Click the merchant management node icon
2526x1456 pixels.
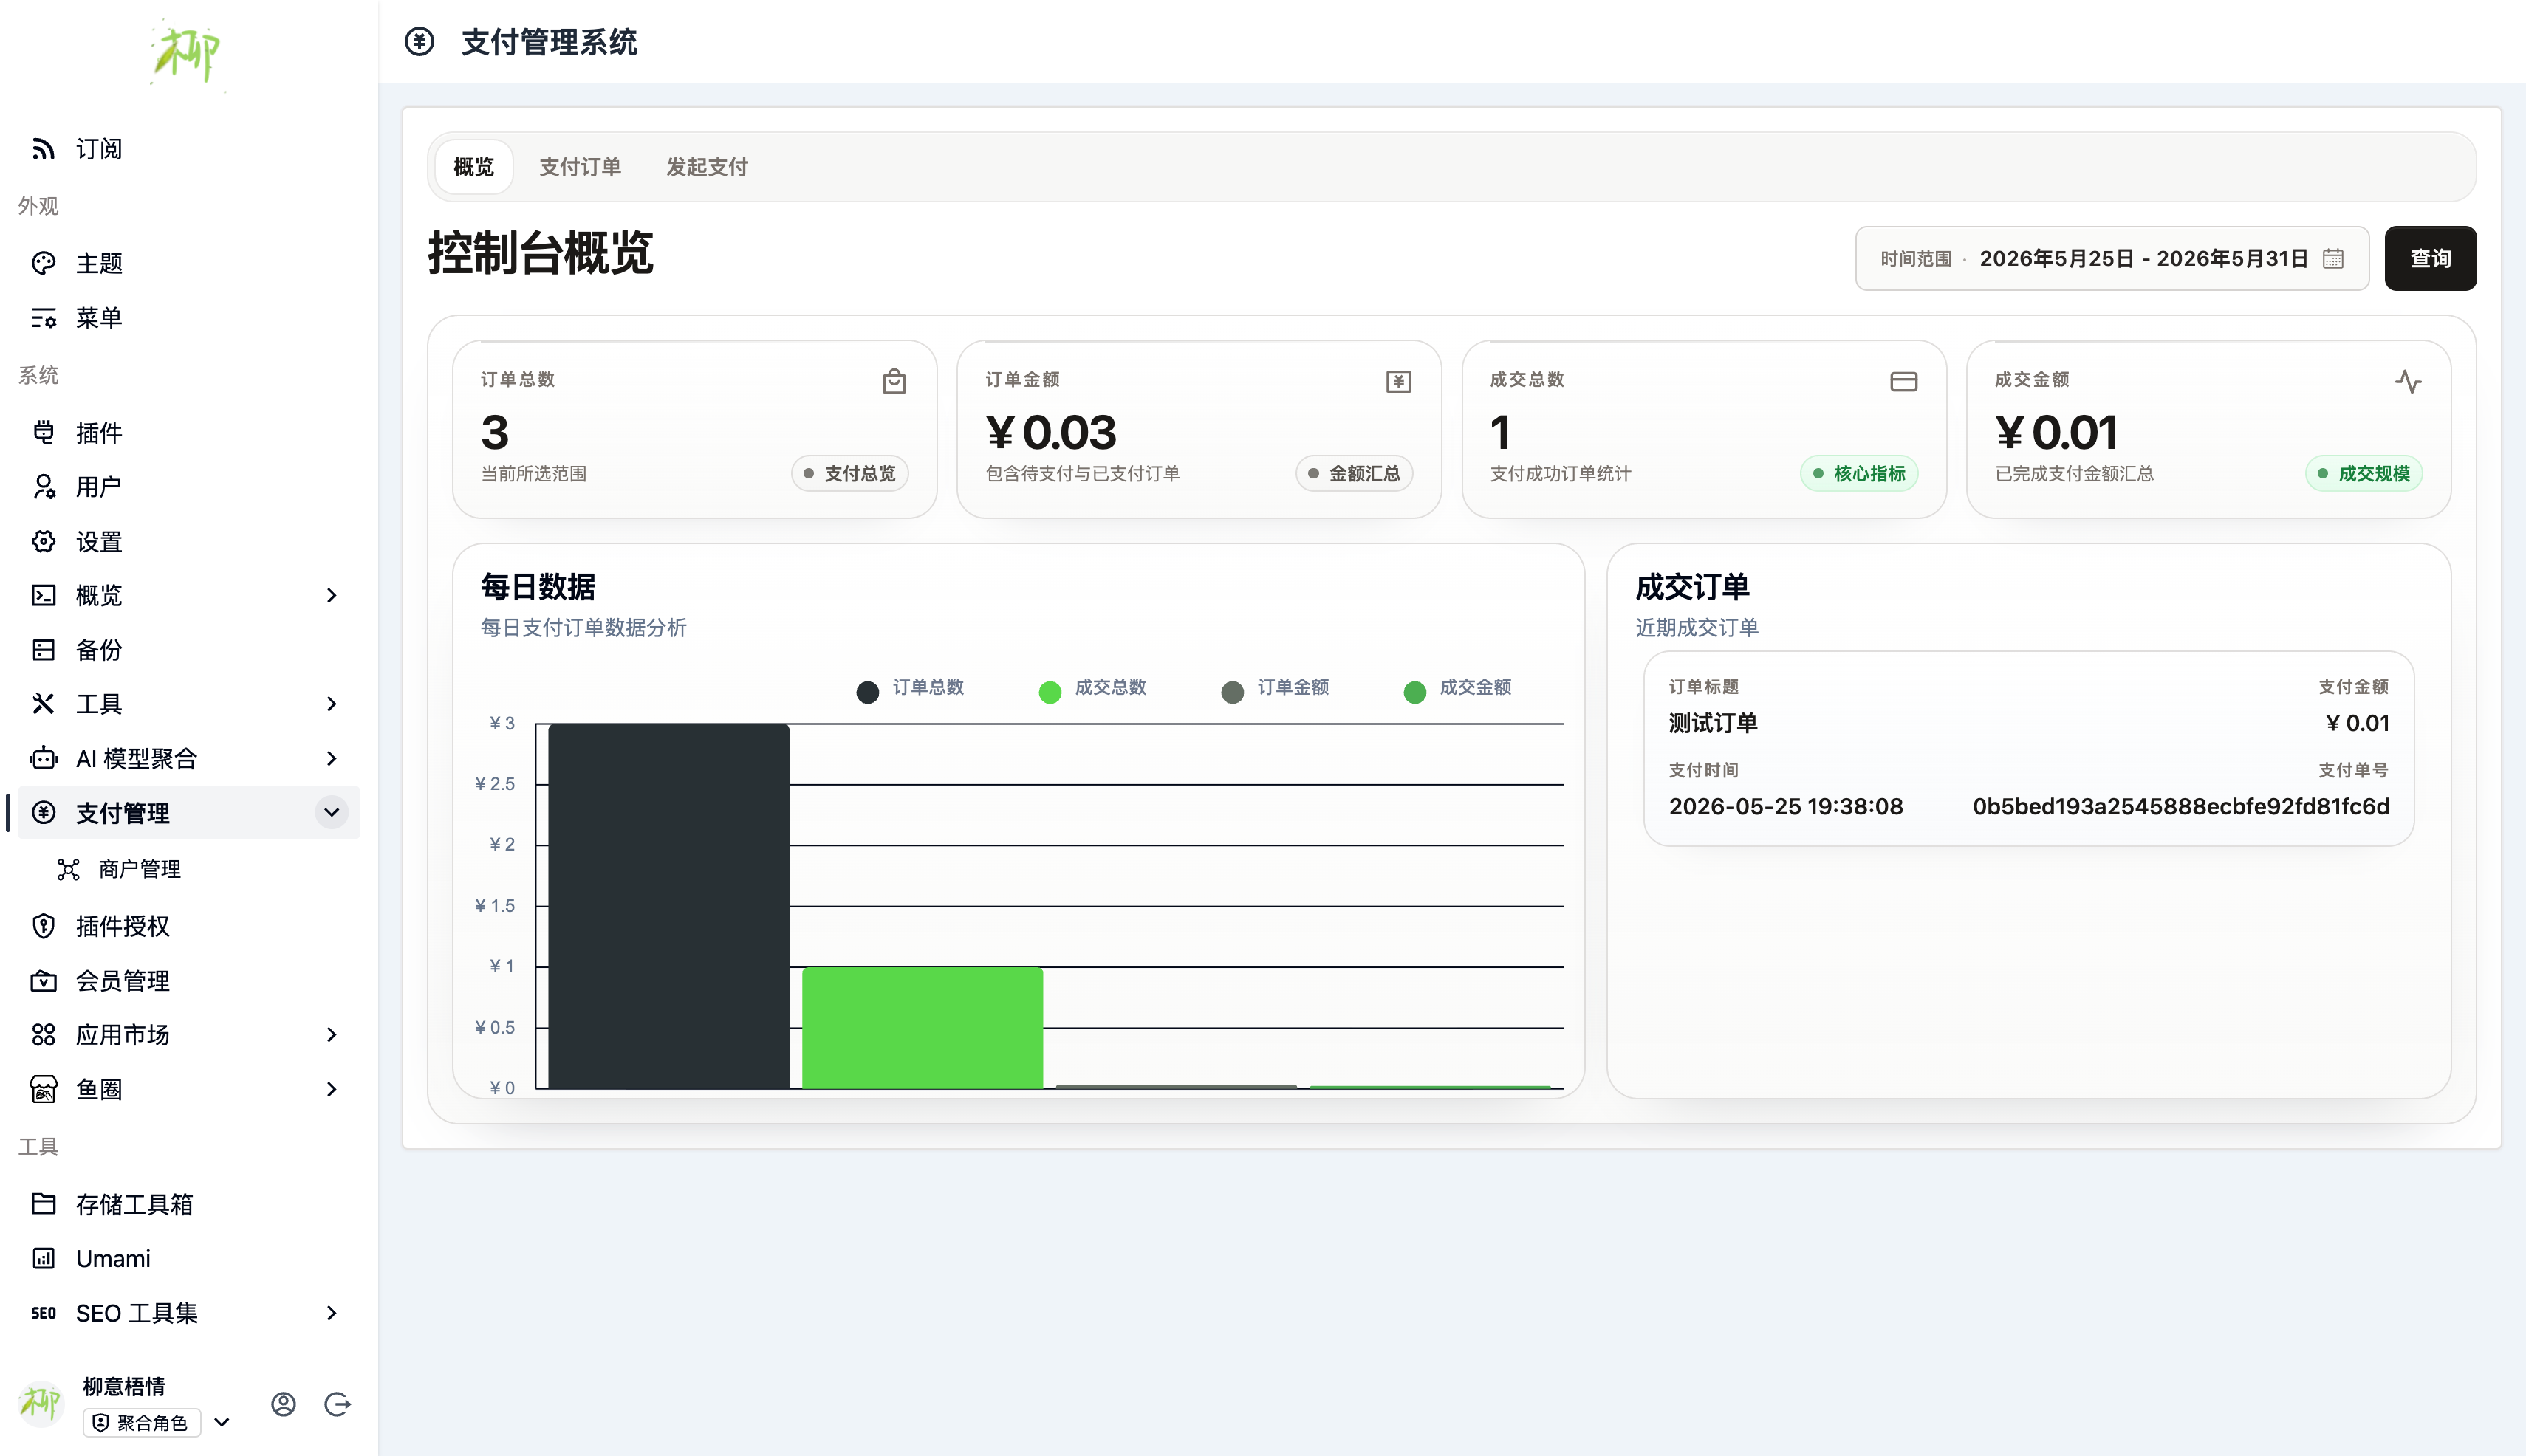(x=68, y=869)
